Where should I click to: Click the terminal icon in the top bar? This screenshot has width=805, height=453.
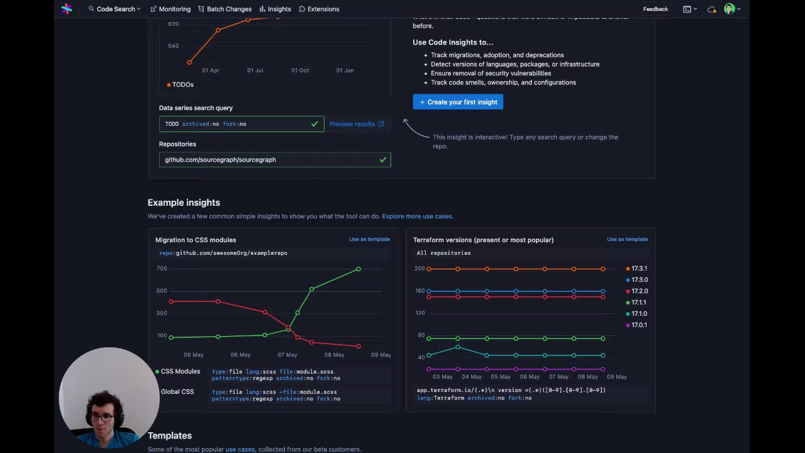687,9
